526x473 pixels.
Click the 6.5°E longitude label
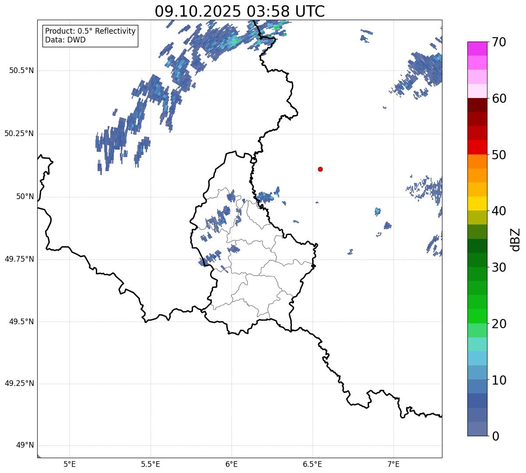click(x=312, y=464)
